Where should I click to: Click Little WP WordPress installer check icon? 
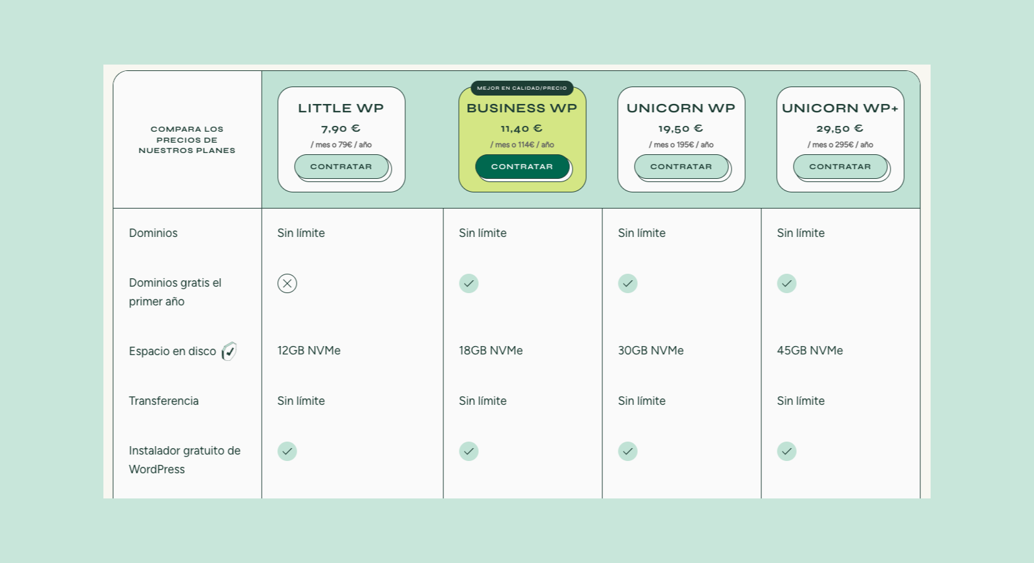287,451
